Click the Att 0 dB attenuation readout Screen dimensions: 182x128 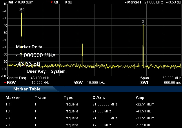click(x=63, y=2)
